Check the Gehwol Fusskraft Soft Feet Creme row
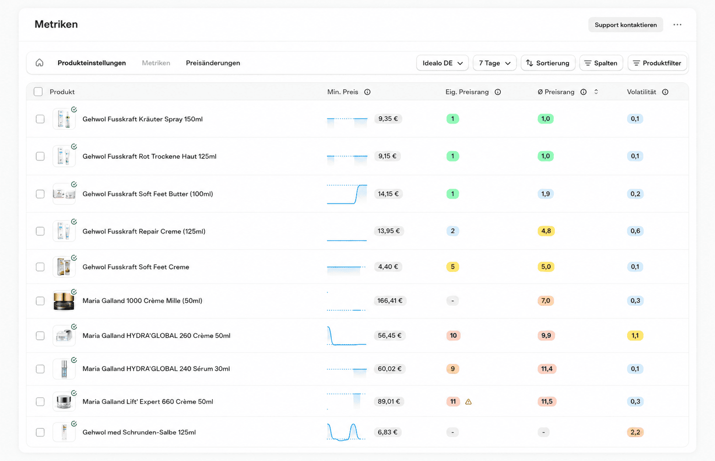 [40, 267]
